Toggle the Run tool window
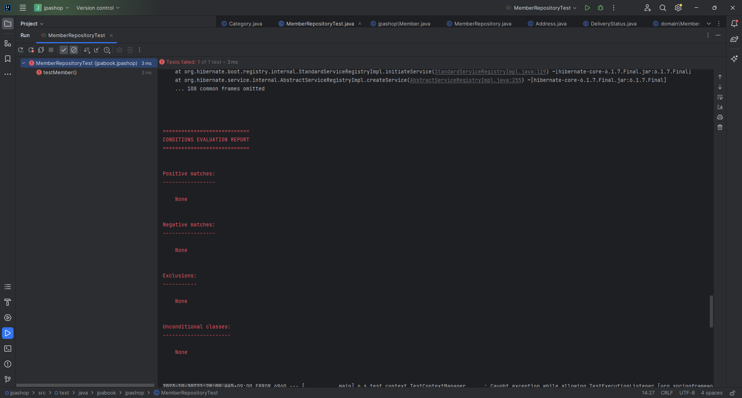 tap(8, 333)
